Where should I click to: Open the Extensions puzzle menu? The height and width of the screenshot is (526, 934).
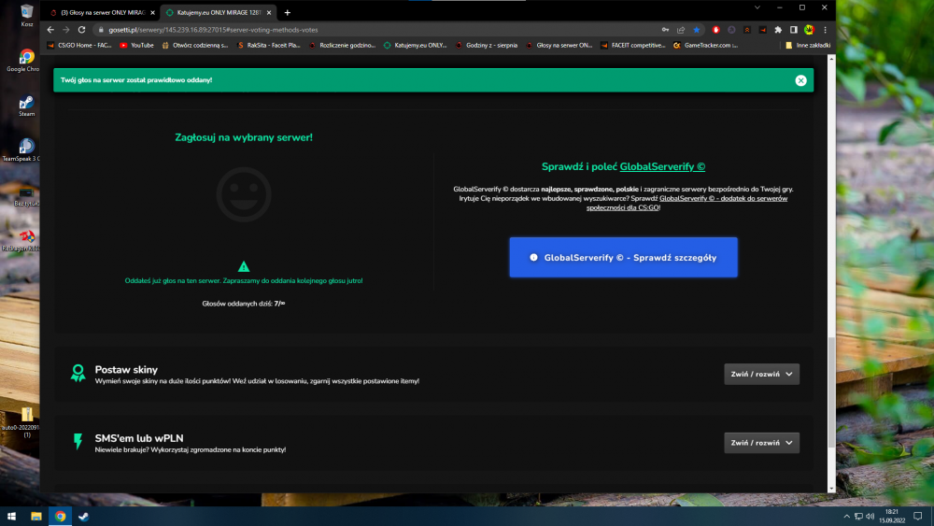click(x=778, y=30)
